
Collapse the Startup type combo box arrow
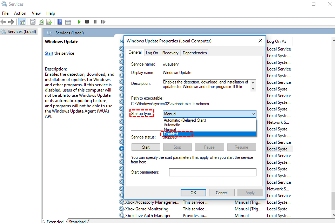(x=253, y=114)
